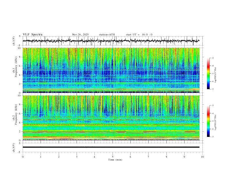
Task: Click inside the ch.2 spectrogram panel
Action: pos(111,118)
